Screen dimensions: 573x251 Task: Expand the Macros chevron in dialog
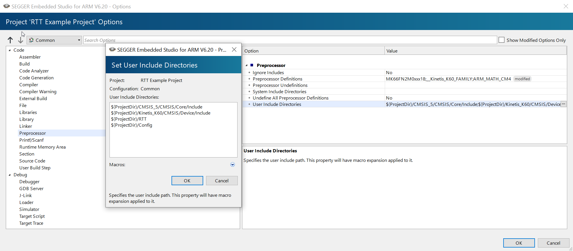(x=233, y=164)
